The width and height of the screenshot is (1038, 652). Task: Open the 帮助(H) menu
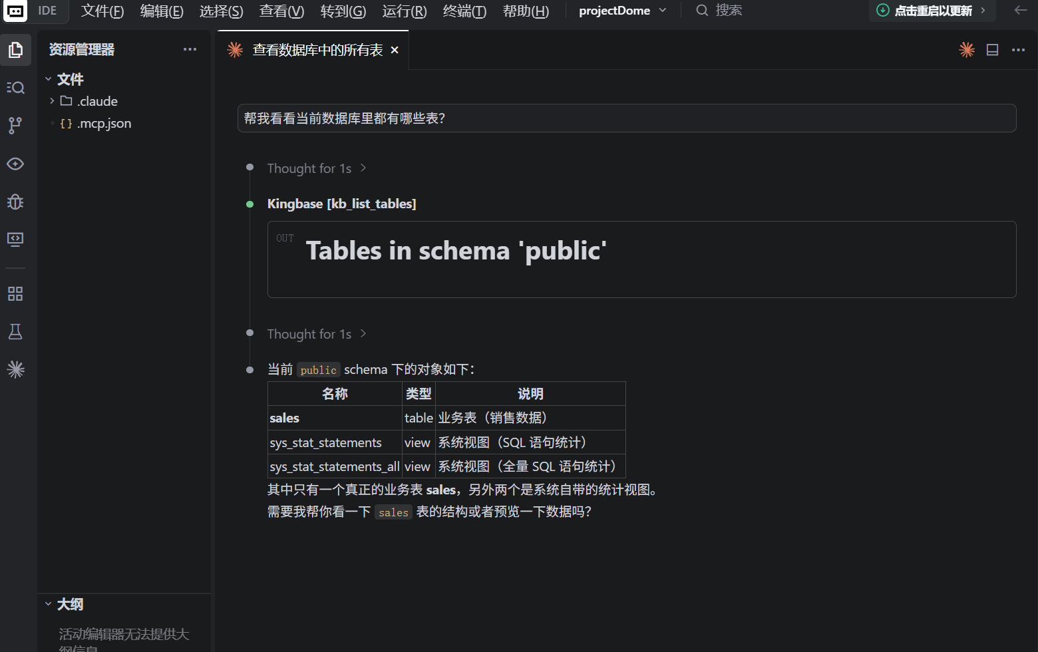[526, 11]
